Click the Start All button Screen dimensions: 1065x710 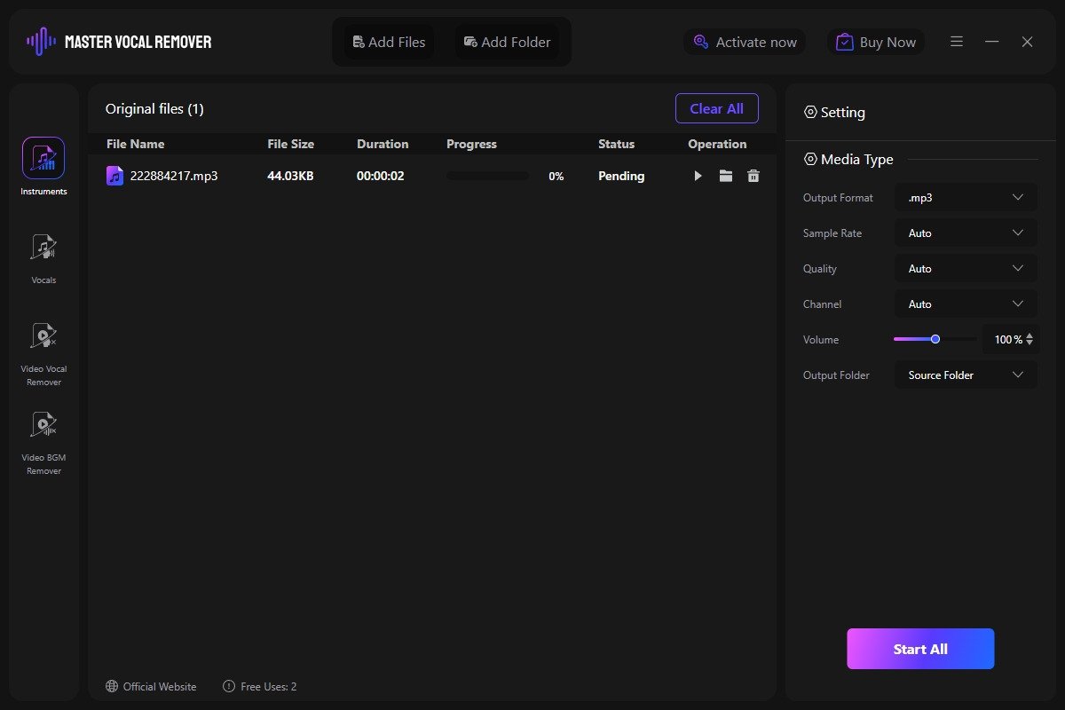coord(920,649)
